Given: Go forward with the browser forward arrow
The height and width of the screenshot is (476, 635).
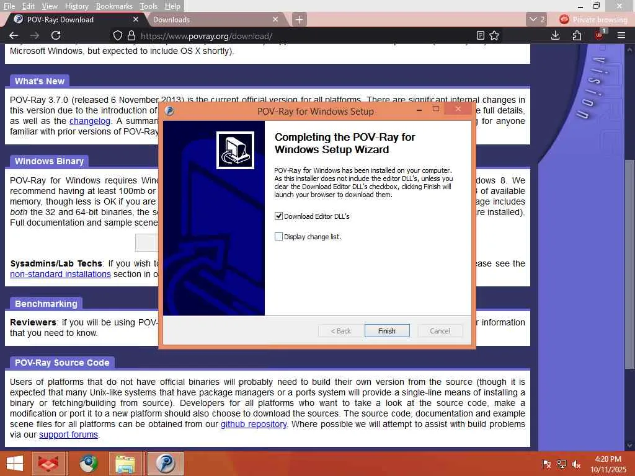Looking at the screenshot, I should pyautogui.click(x=35, y=35).
